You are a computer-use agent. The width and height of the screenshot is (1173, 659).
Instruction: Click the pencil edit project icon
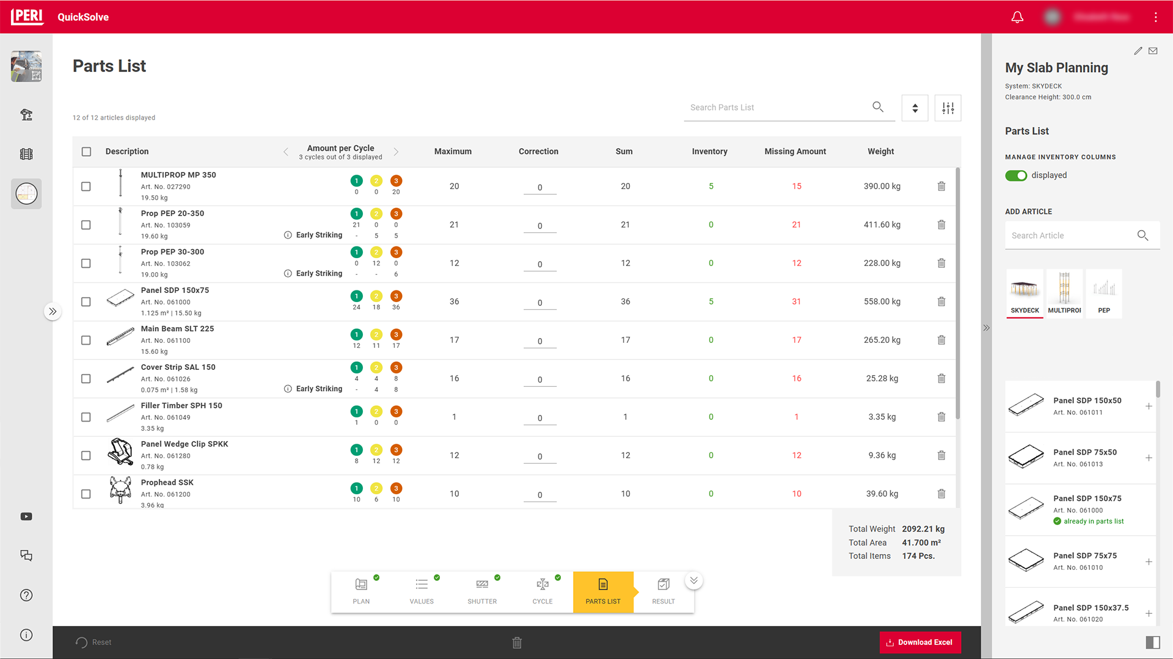(x=1138, y=51)
